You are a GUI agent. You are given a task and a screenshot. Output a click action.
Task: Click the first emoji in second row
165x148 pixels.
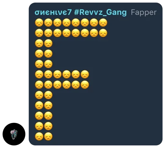pyautogui.click(x=39, y=33)
